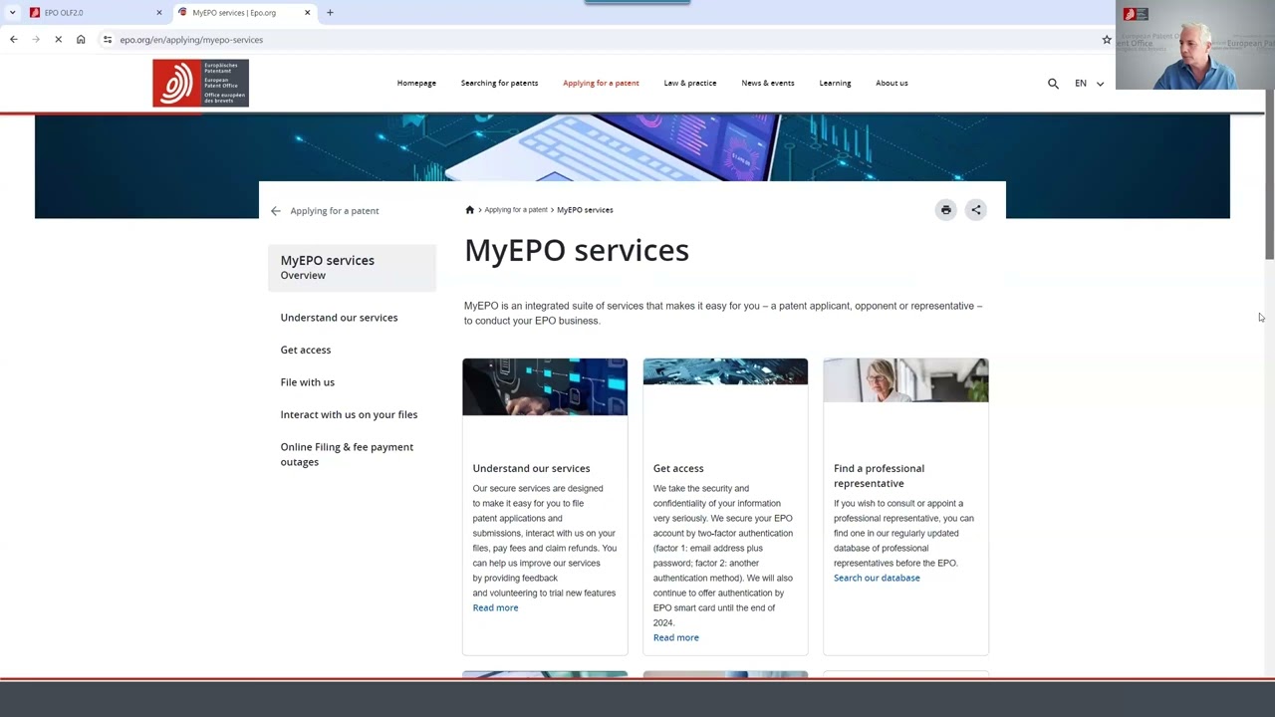Open Applying for a patent menu
This screenshot has height=717, width=1275.
point(601,83)
